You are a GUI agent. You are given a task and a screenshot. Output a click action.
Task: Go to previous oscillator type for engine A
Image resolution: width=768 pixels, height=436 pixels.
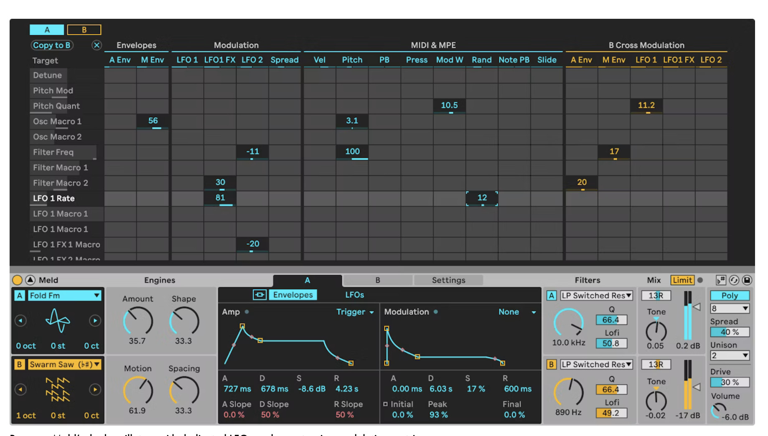pos(20,321)
